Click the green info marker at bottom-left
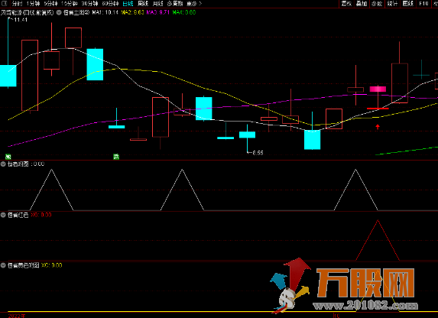Image resolution: width=438 pixels, height=318 pixels. (x=8, y=157)
